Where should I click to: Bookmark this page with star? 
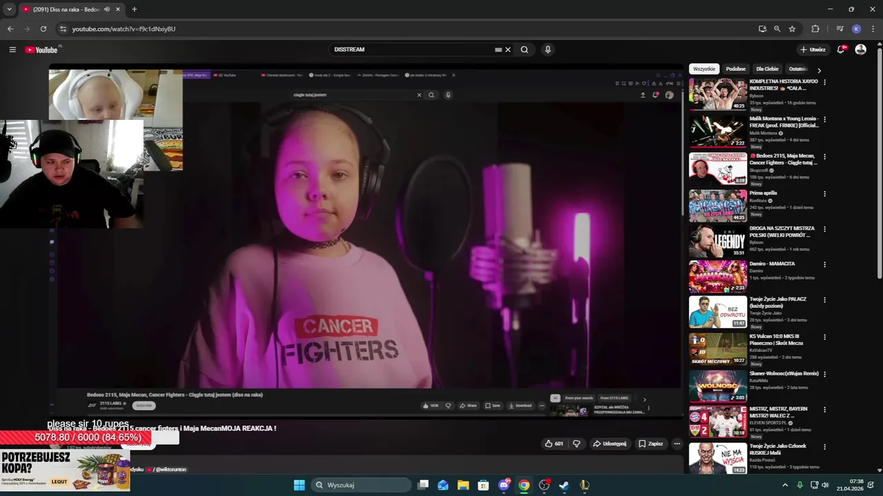[x=792, y=29]
